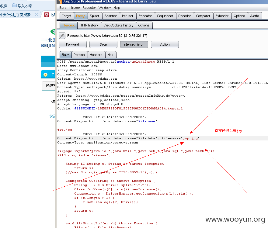268x228 pixels.
Task: Open the Burp menu
Action: click(63, 8)
